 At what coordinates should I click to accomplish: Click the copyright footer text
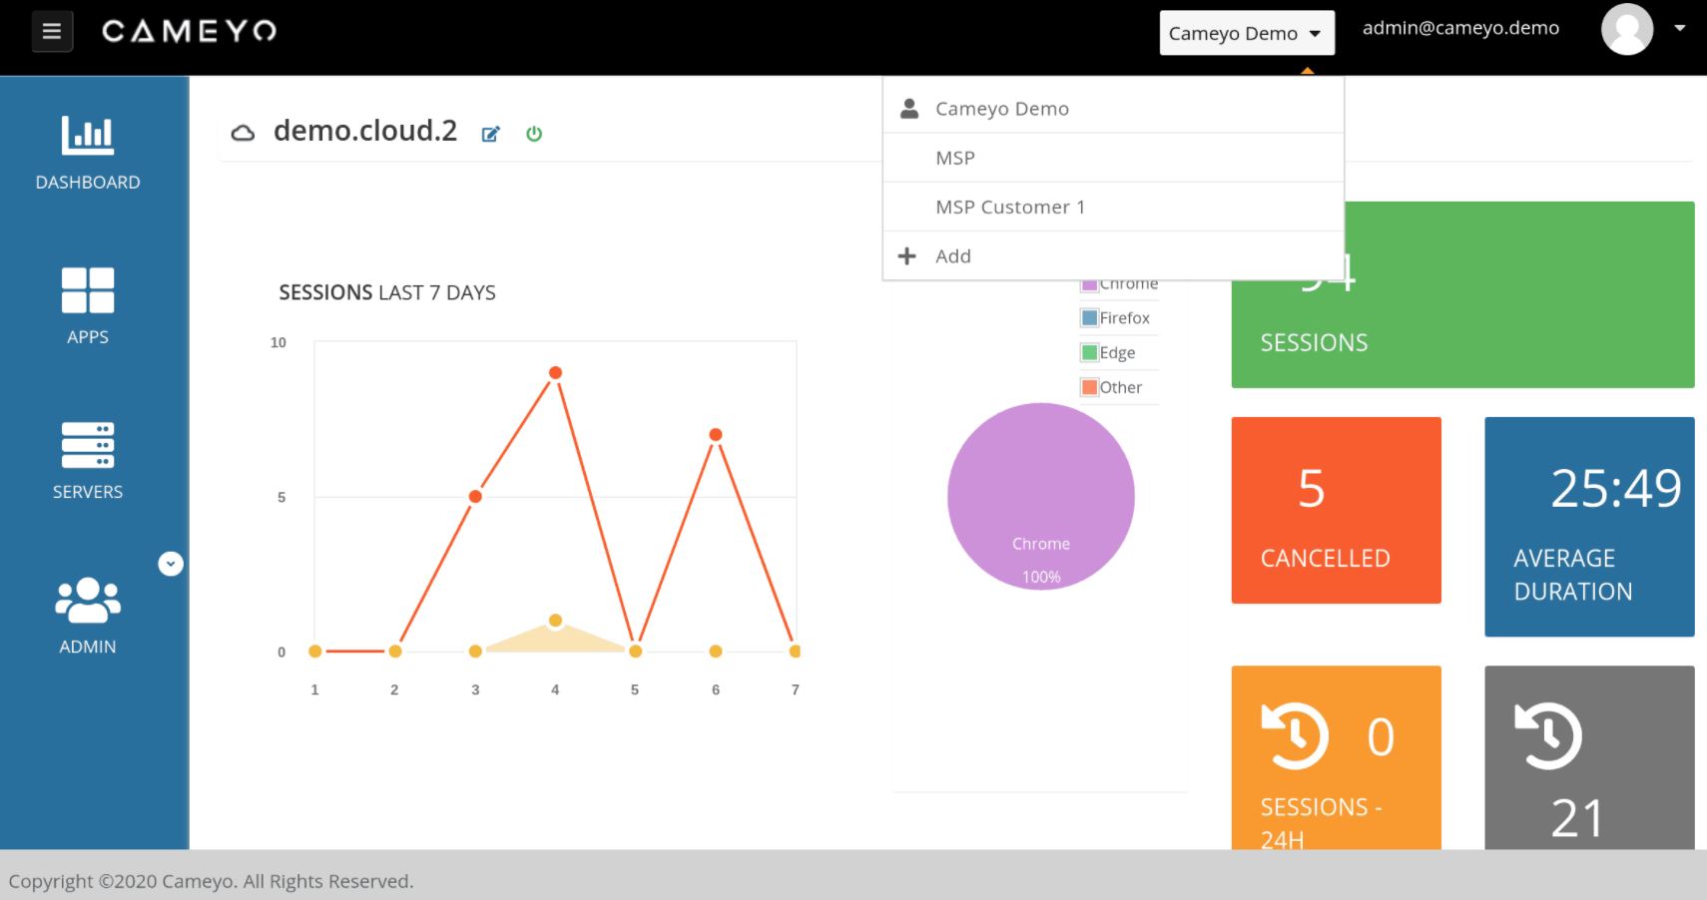[x=211, y=881]
